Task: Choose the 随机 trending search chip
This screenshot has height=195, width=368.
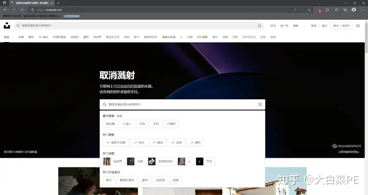Action: tap(195, 143)
